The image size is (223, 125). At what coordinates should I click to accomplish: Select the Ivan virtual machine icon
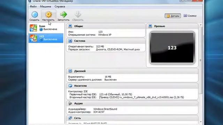pos(33,28)
